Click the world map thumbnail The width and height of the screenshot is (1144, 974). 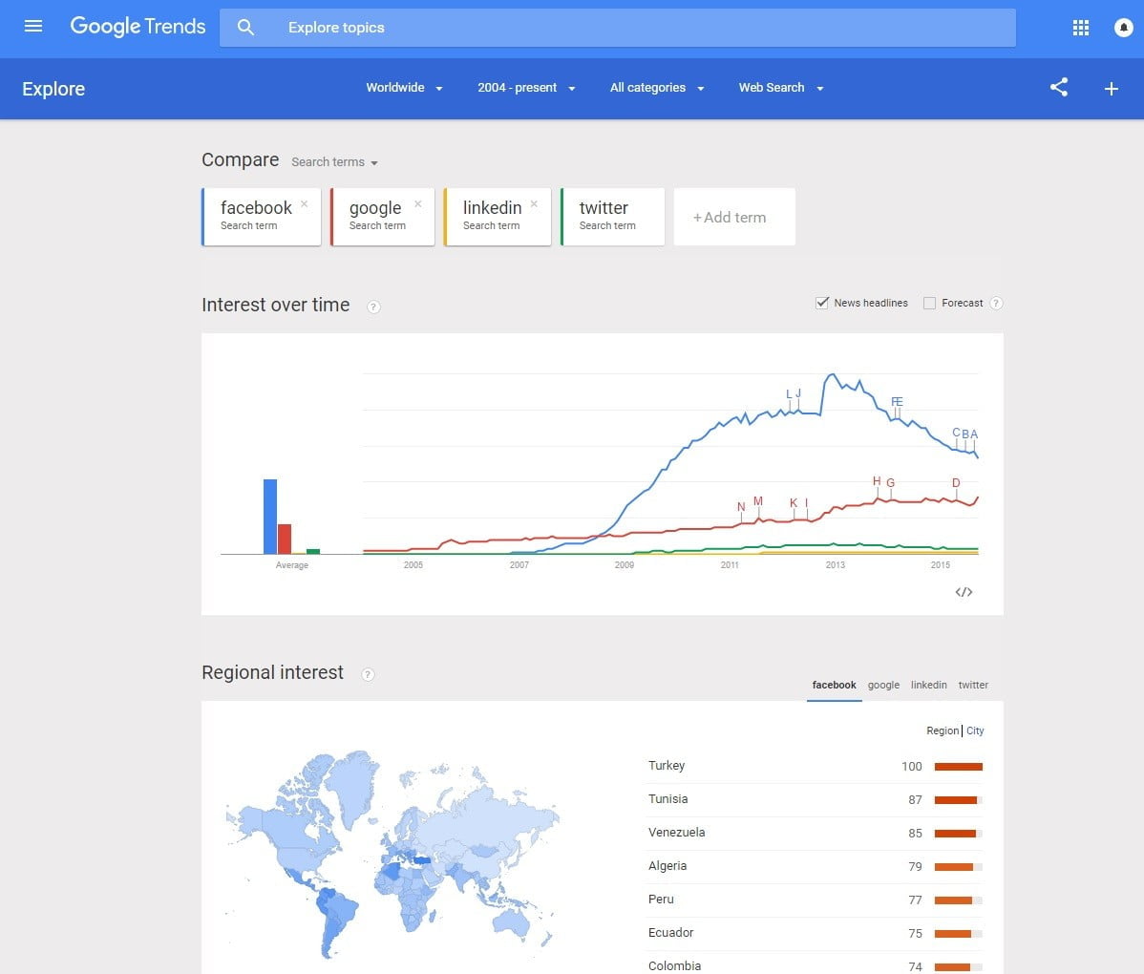pyautogui.click(x=392, y=854)
